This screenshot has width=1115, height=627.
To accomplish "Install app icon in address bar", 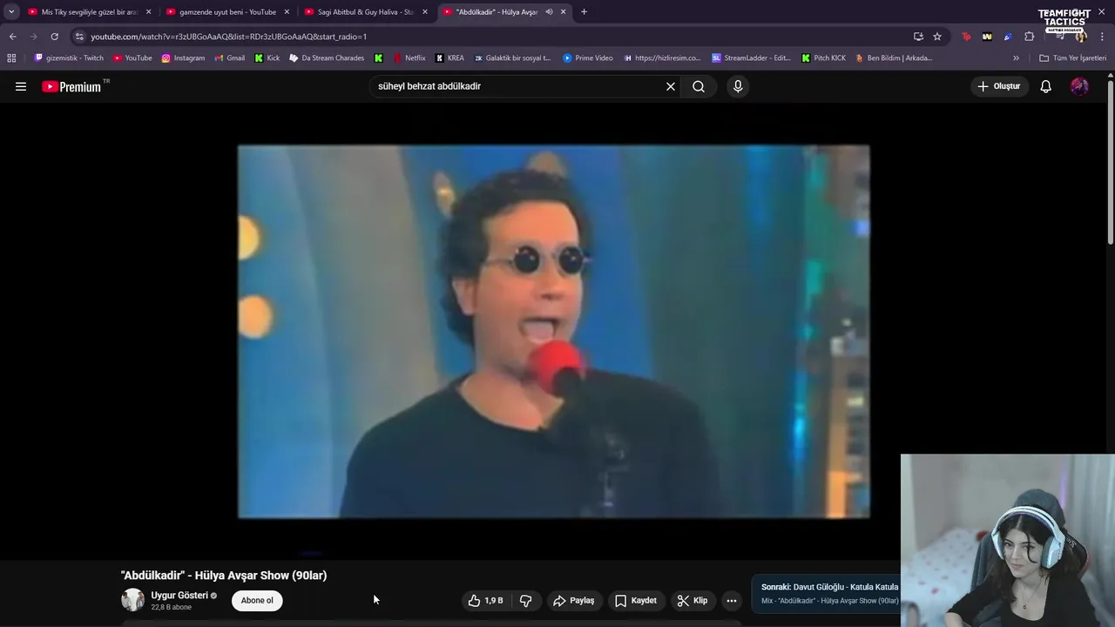I will pyautogui.click(x=918, y=37).
